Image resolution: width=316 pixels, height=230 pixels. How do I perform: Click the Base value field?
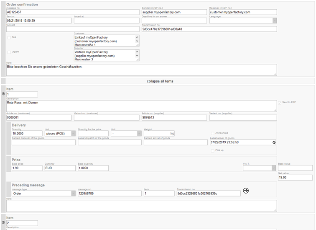pos(295,168)
